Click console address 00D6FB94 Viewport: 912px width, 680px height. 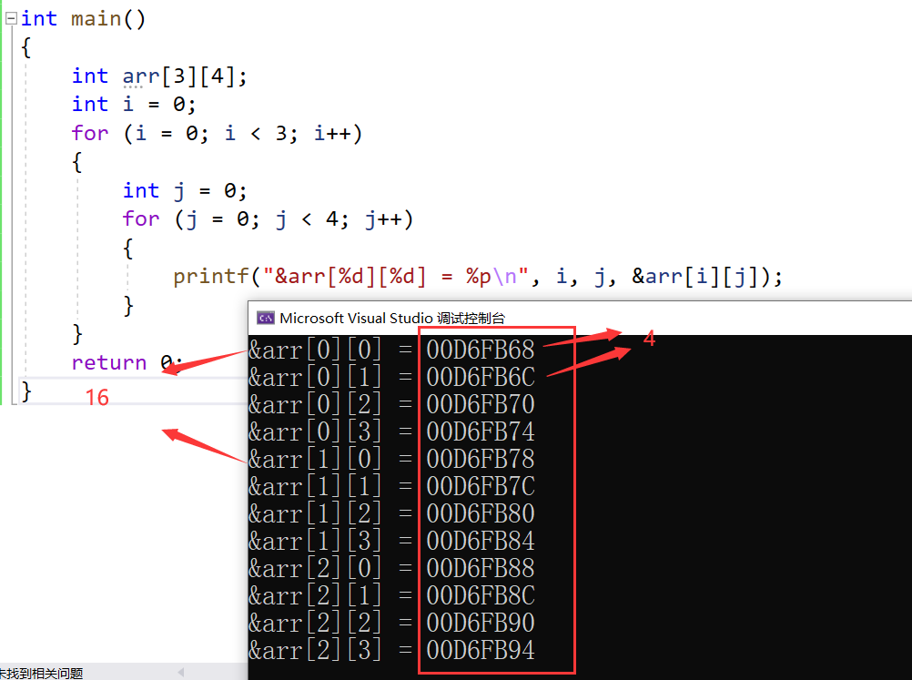point(481,650)
